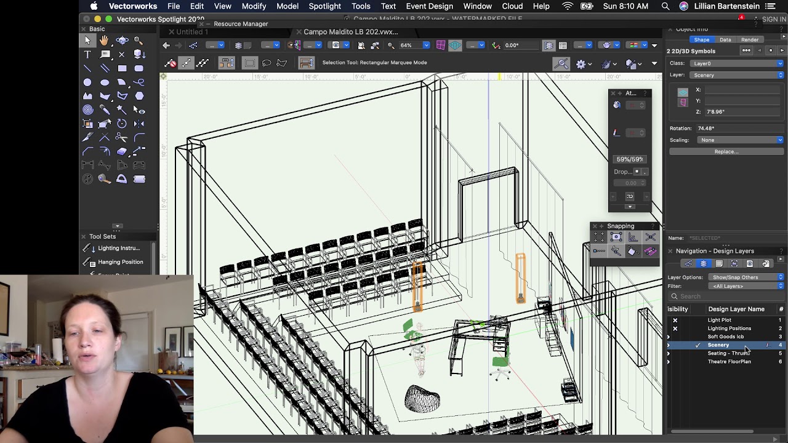Toggle visibility of Light Plot layer
Image resolution: width=788 pixels, height=443 pixels.
click(x=675, y=320)
